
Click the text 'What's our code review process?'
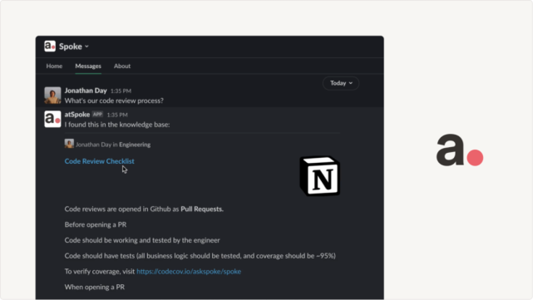(114, 101)
